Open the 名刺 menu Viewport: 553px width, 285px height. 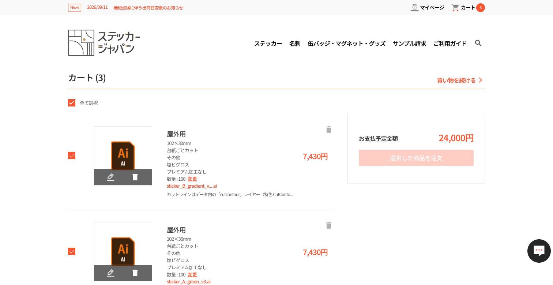point(295,44)
